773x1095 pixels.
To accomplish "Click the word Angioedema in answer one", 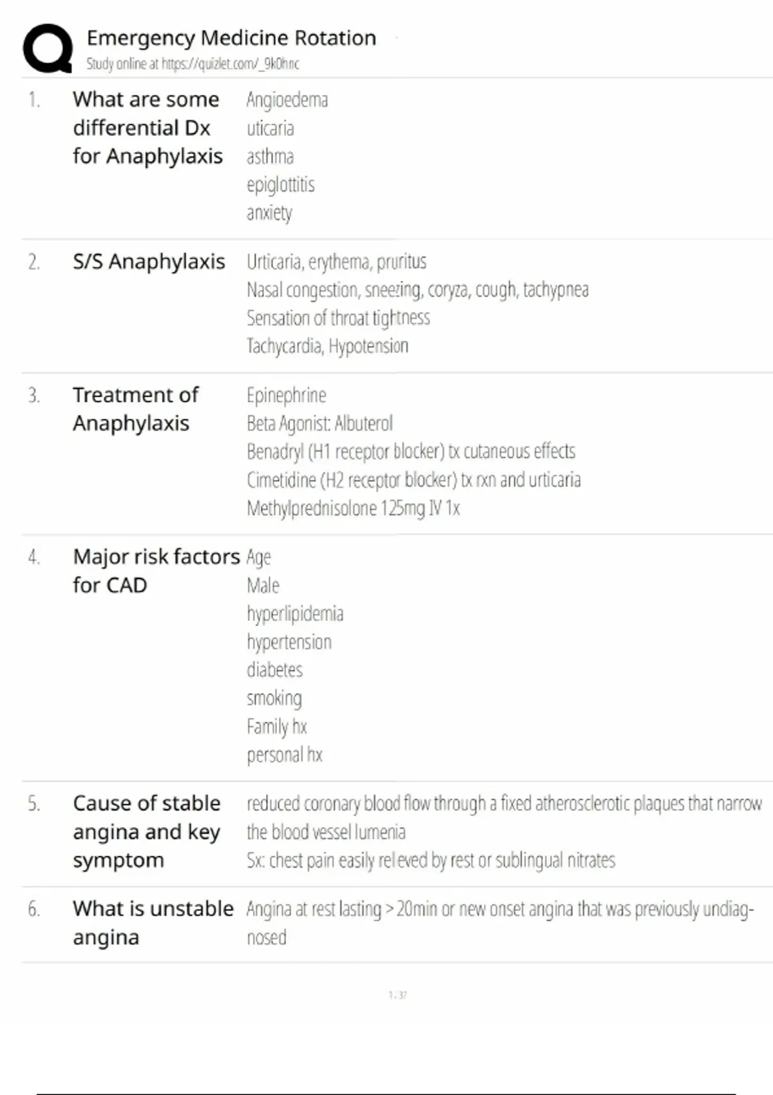I will [x=287, y=100].
